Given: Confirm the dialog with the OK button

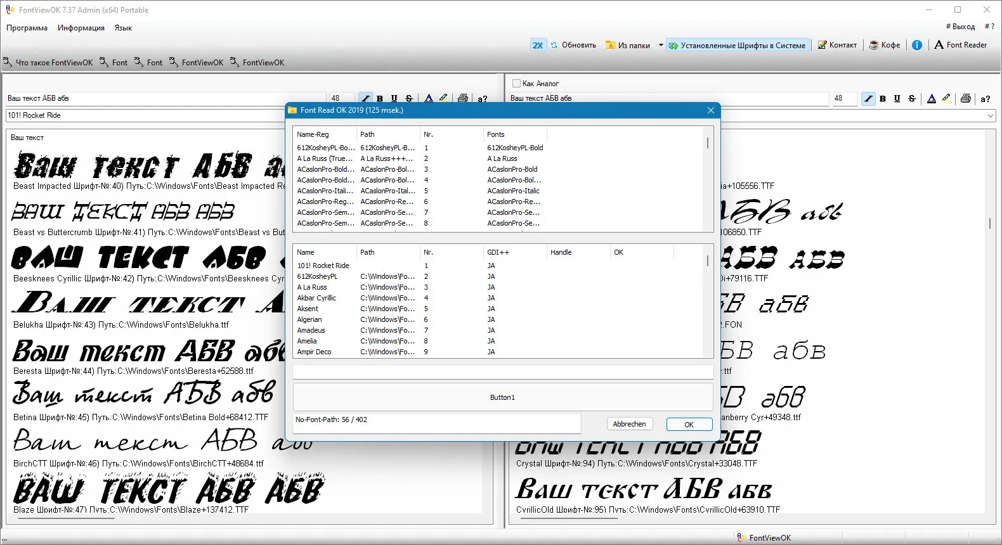Looking at the screenshot, I should click(689, 425).
